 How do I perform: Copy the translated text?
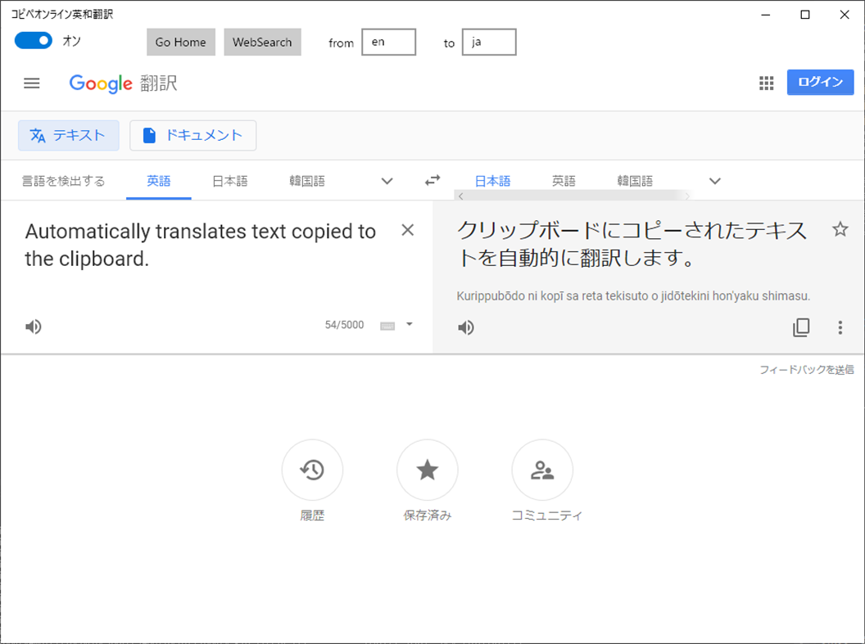[800, 327]
